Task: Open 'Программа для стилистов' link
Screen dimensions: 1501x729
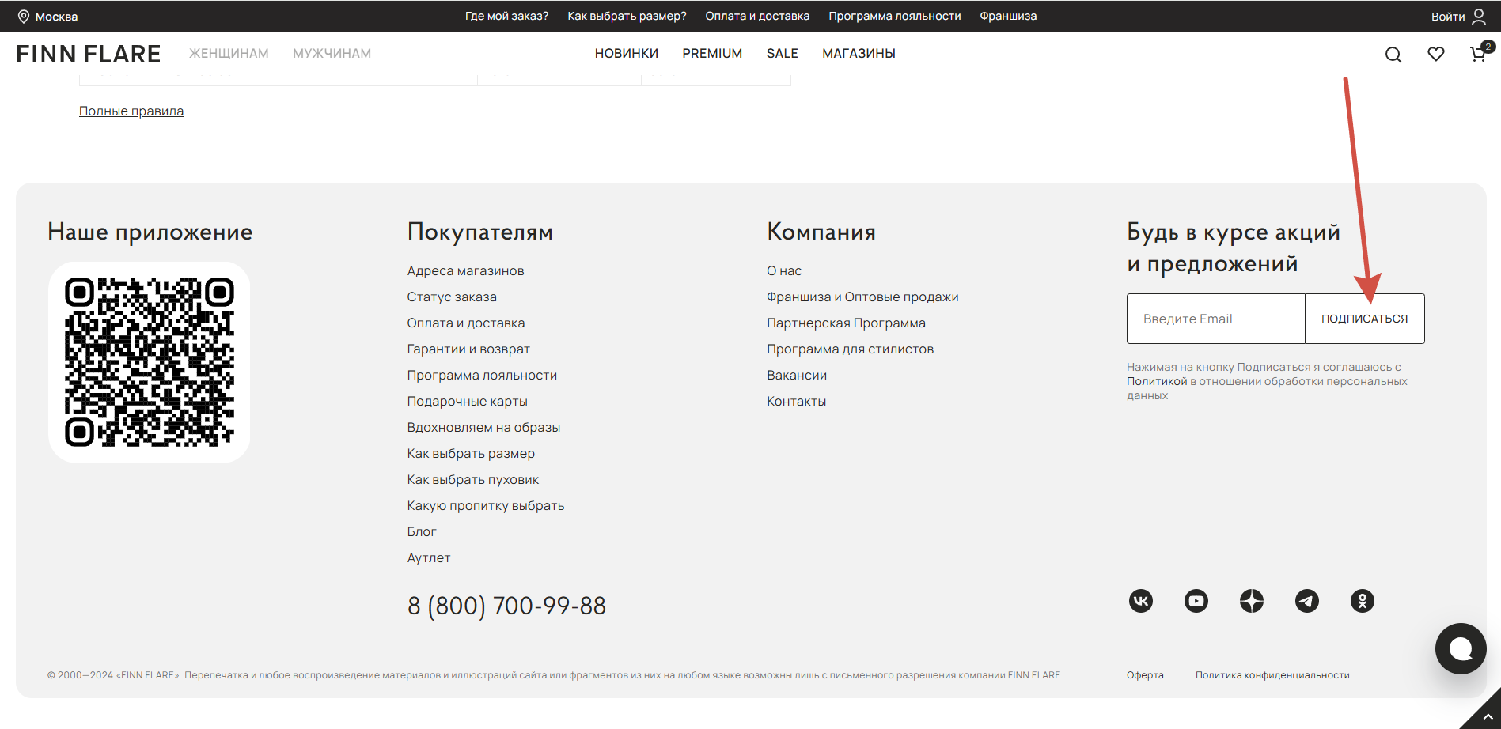Action: click(x=850, y=349)
